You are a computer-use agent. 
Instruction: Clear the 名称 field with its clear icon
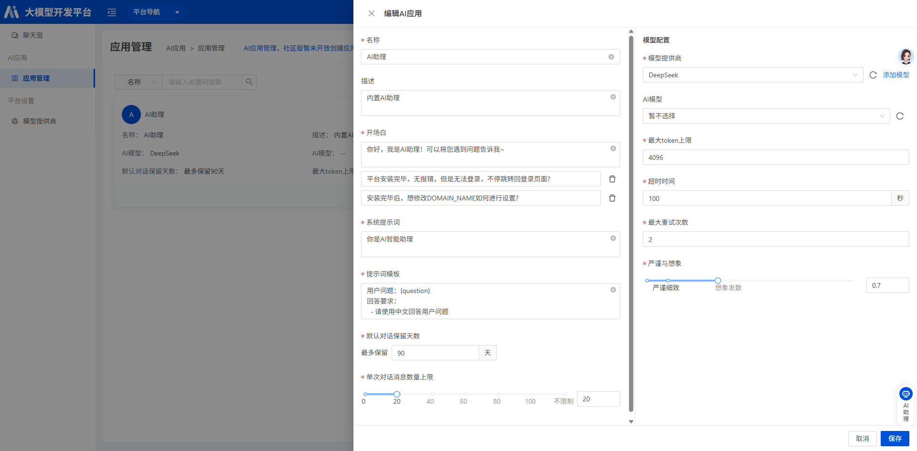611,57
